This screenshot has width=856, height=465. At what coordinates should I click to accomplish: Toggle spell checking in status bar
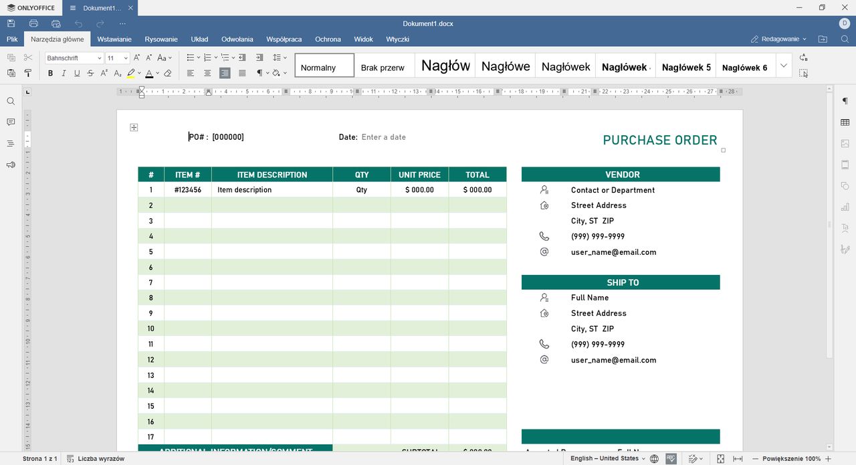671,458
